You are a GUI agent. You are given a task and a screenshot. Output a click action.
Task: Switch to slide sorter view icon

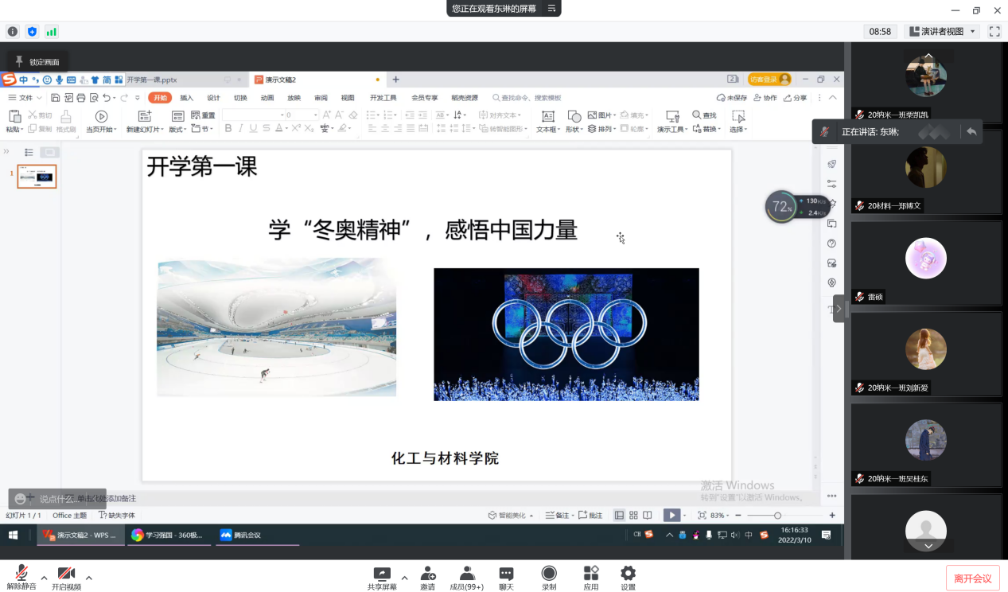[x=634, y=516]
